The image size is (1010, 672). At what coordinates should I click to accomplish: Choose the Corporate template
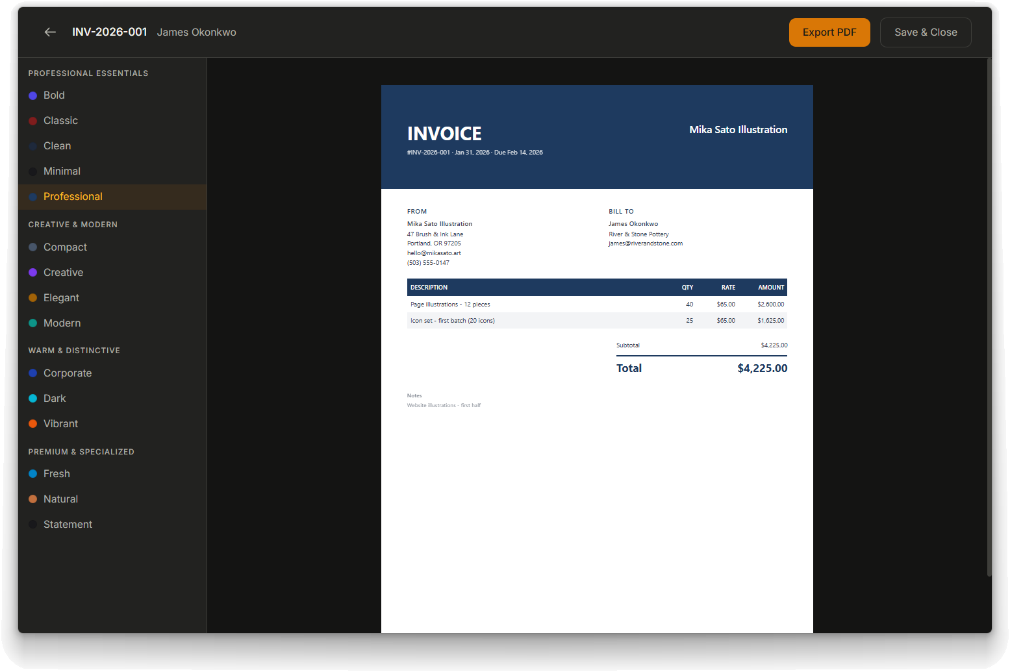pos(68,373)
